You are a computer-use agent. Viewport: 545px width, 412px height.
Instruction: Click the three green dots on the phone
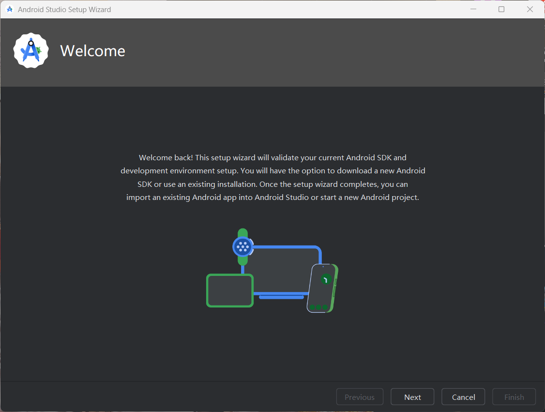pos(318,307)
